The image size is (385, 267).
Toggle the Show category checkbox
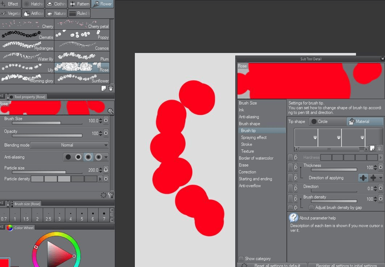pos(241,259)
